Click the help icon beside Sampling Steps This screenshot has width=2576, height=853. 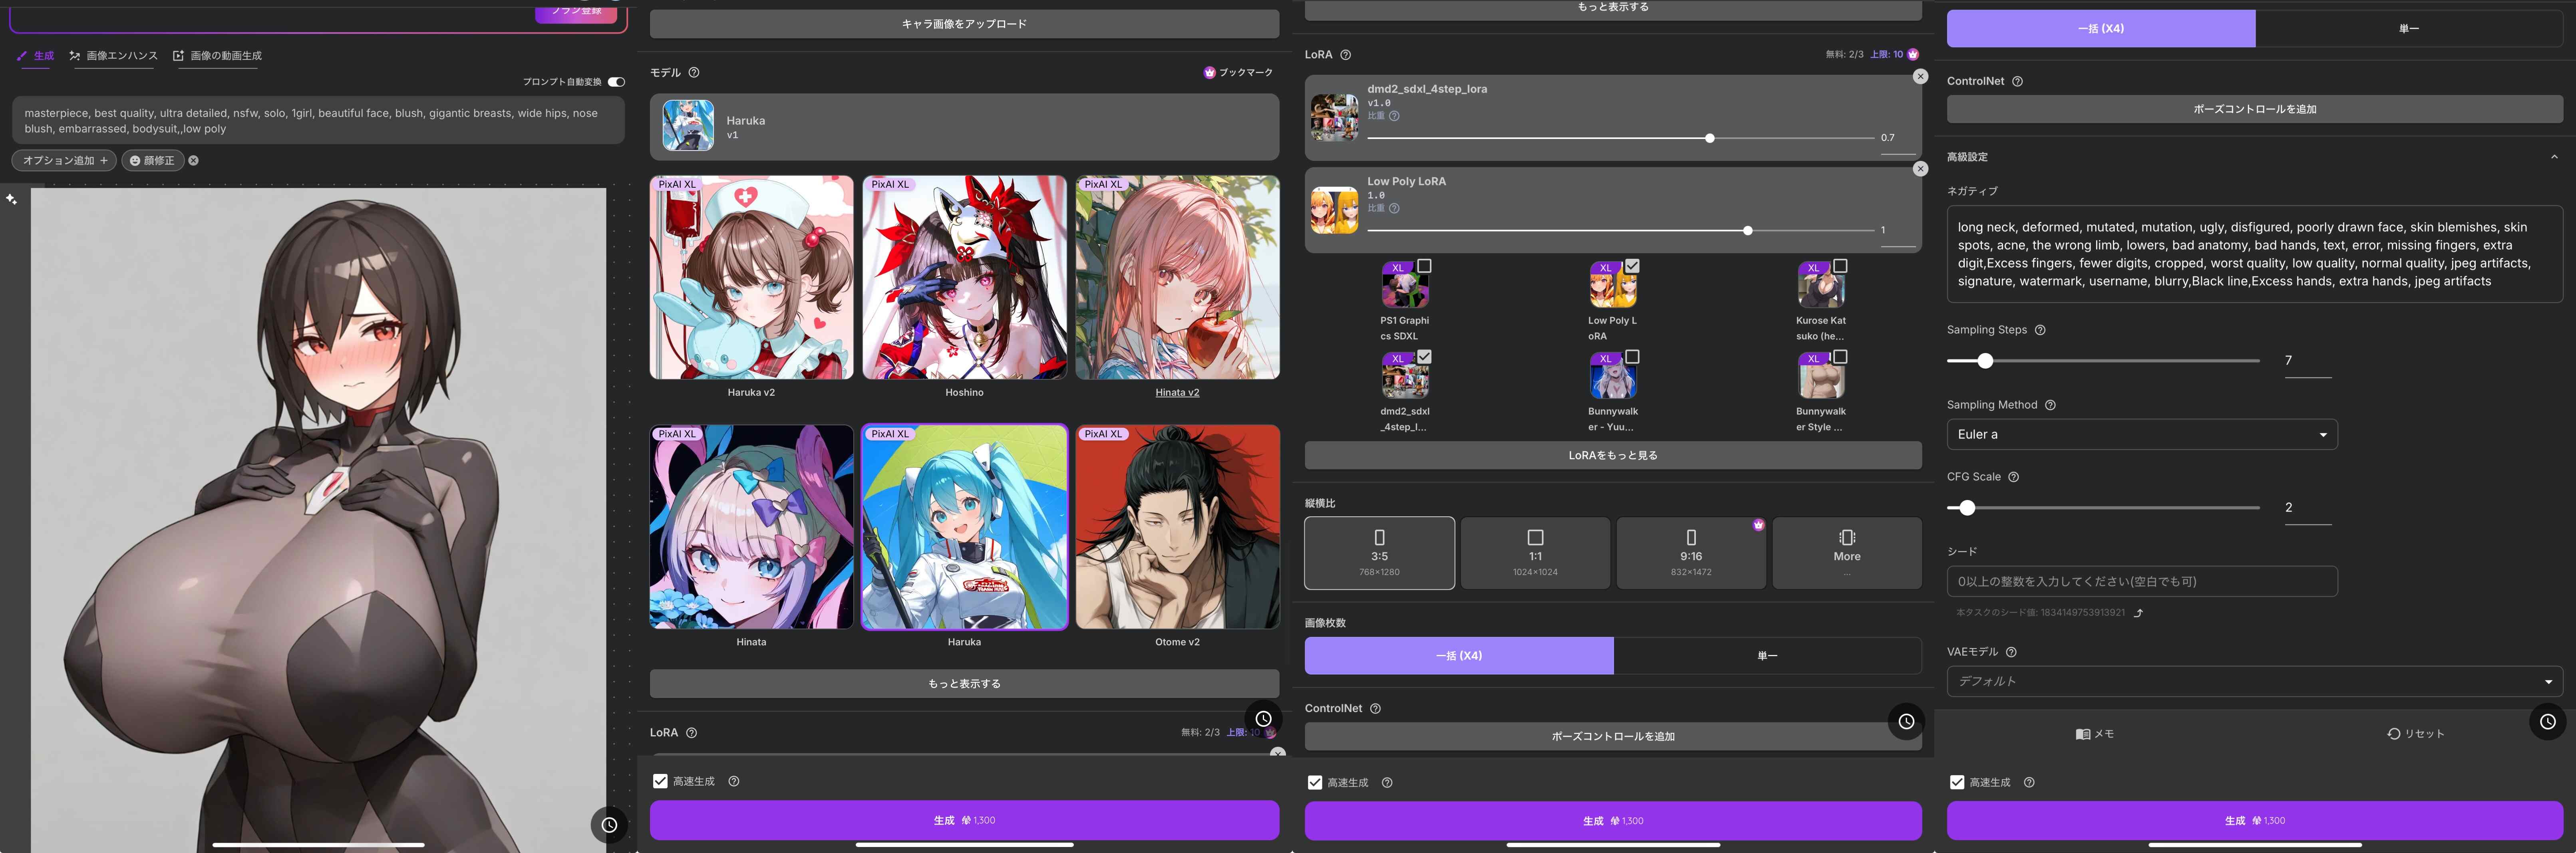click(2040, 330)
